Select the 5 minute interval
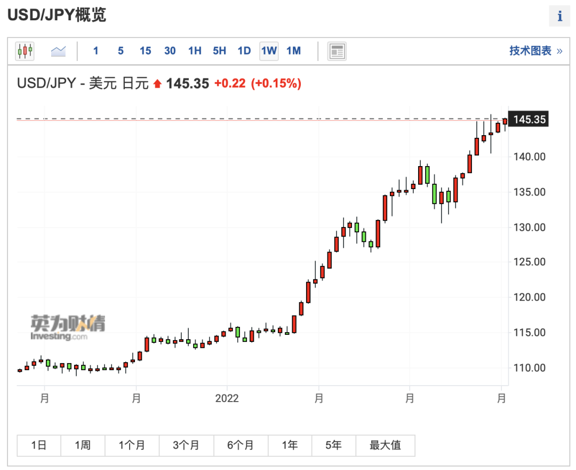 (121, 51)
